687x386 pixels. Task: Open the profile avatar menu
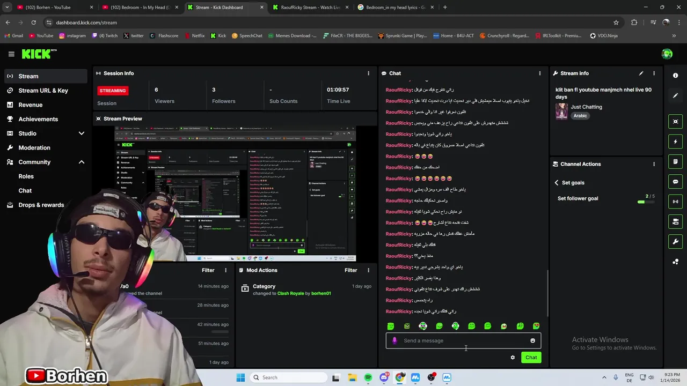[667, 54]
